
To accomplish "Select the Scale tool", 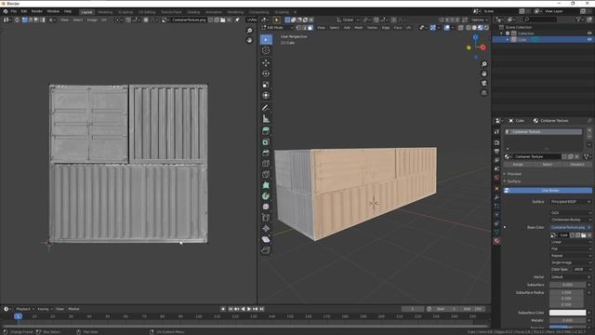I will (x=266, y=85).
